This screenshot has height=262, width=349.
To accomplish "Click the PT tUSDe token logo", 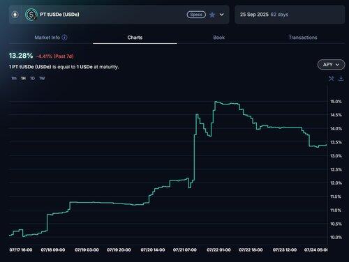I will point(31,15).
